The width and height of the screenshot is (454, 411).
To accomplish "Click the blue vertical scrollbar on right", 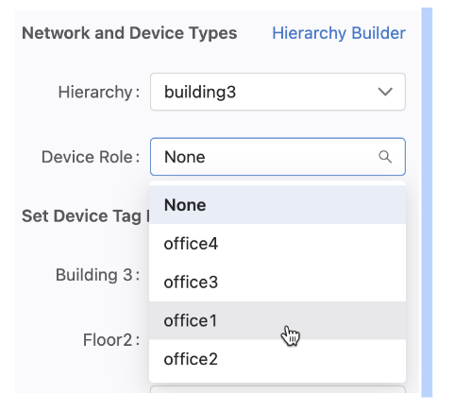I will pos(427,202).
